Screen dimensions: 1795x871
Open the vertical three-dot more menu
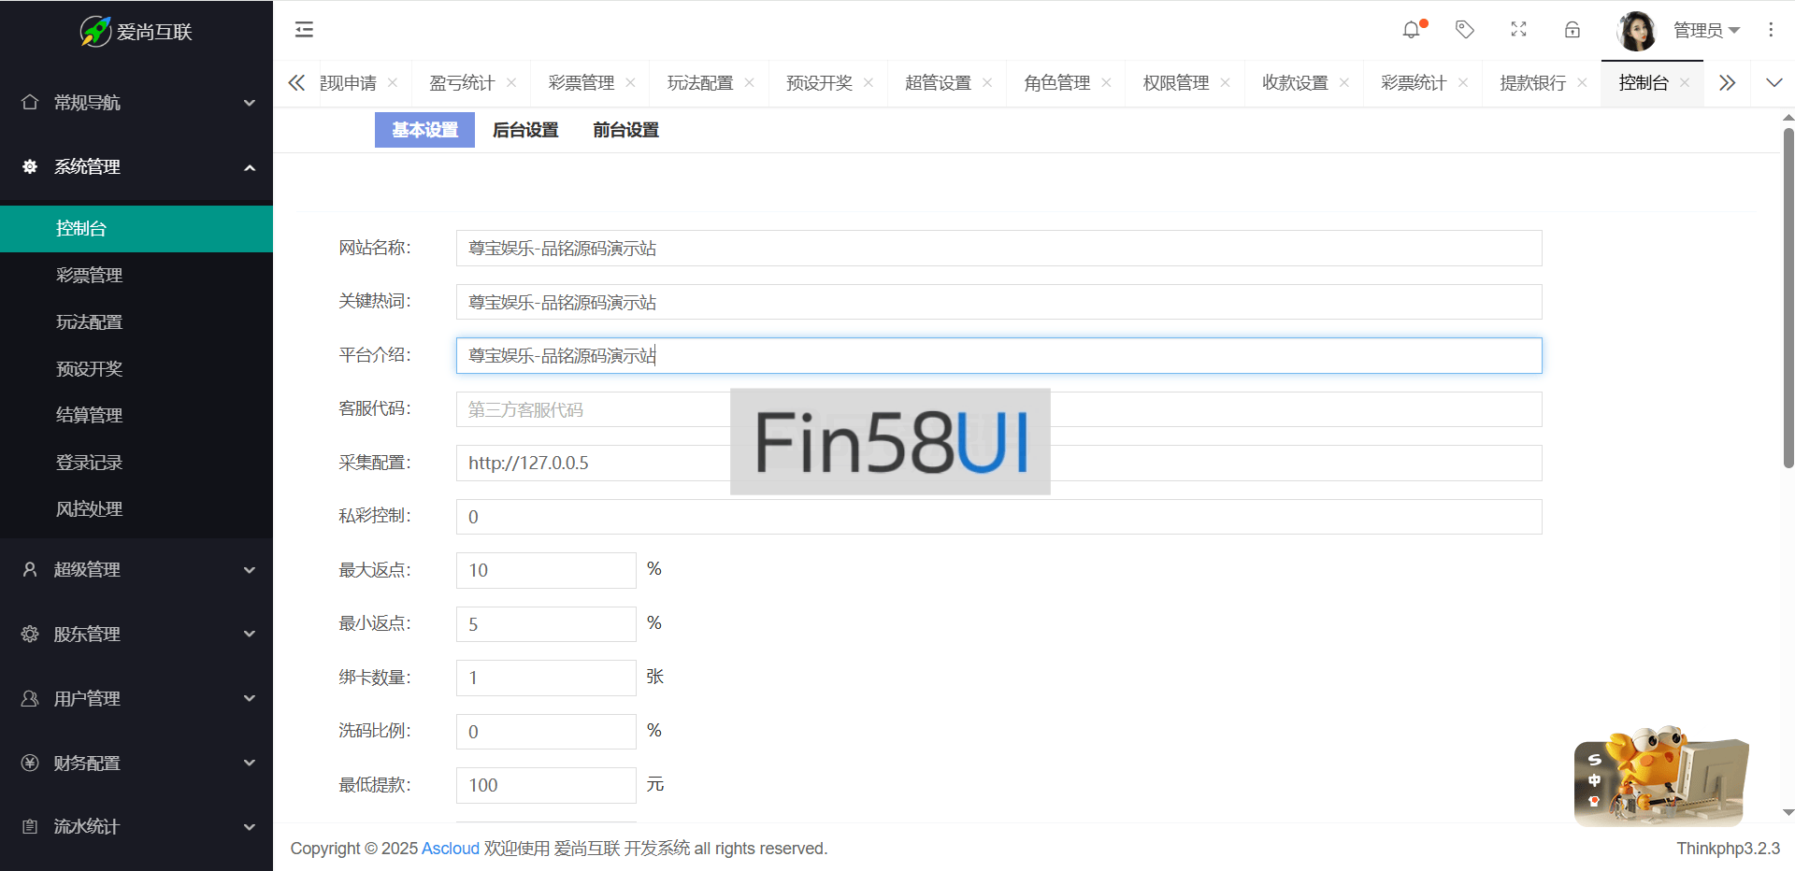click(1771, 30)
